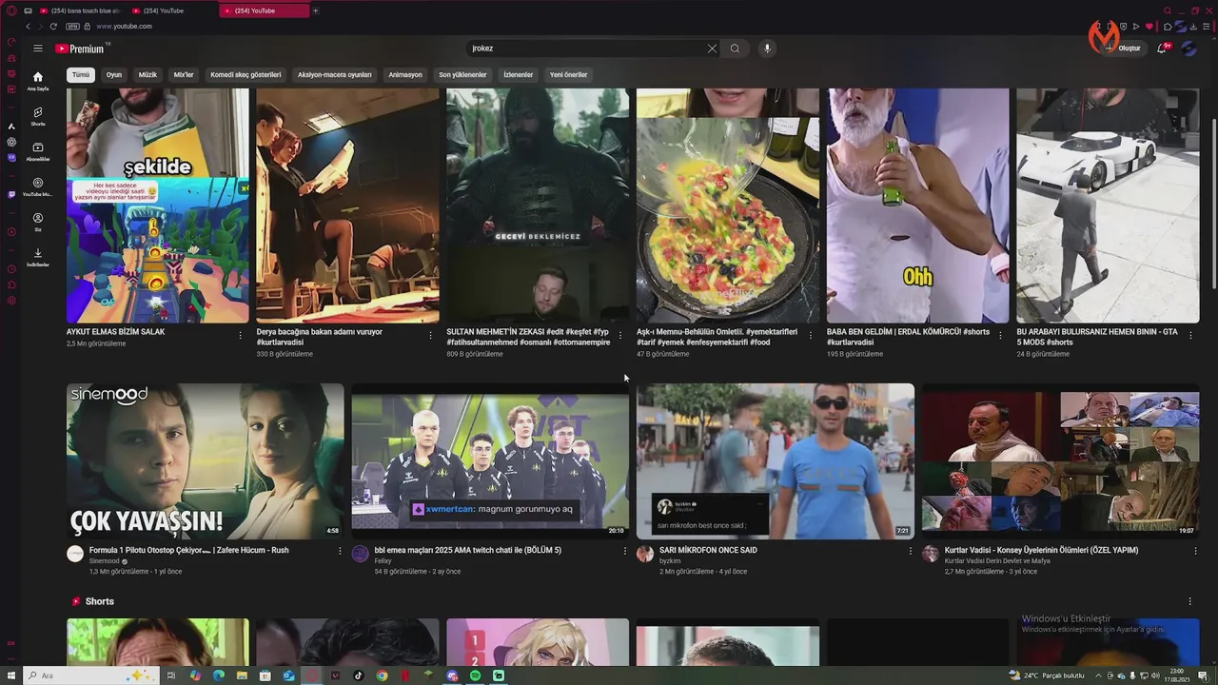
Task: Open the GTA 5 white car short thumbnail
Action: (1108, 205)
